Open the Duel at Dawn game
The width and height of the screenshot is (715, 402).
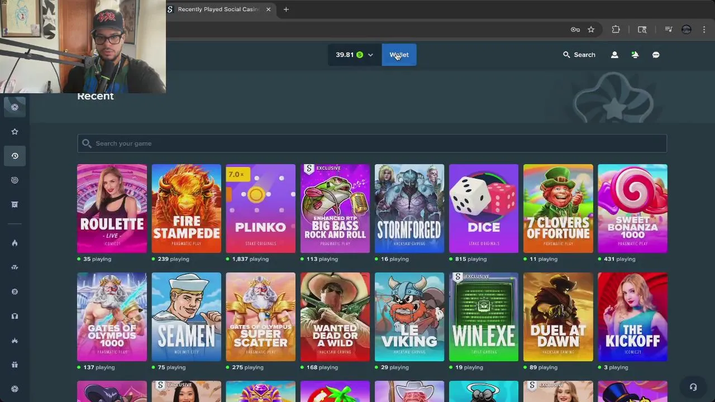coord(558,317)
